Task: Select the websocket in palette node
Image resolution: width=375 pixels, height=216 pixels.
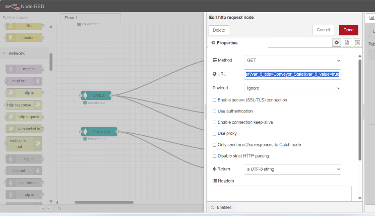Action: pos(24,129)
